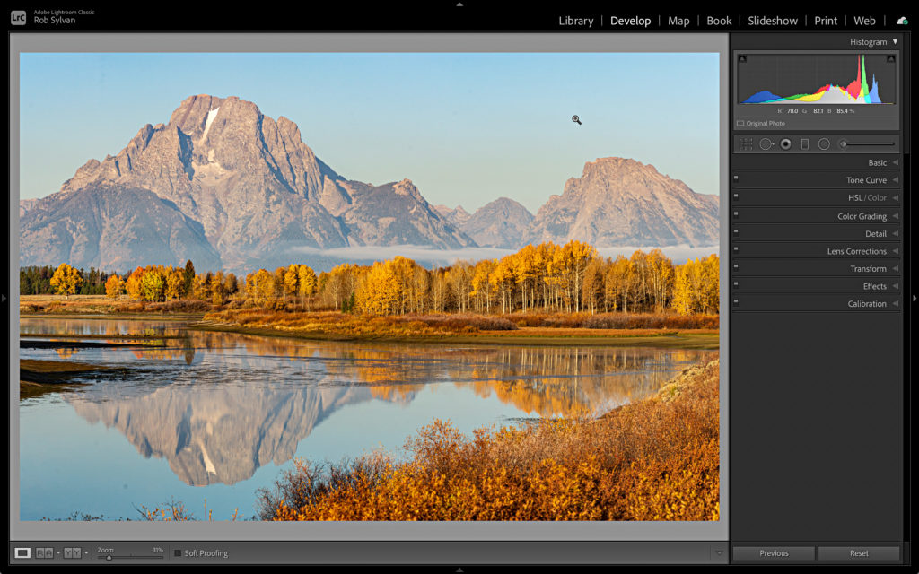Screen dimensions: 919x574
Task: Select the Spot Removal tool
Action: click(x=766, y=144)
